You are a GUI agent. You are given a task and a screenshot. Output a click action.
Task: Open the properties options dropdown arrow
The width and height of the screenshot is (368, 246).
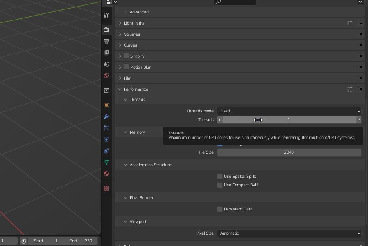361,2
